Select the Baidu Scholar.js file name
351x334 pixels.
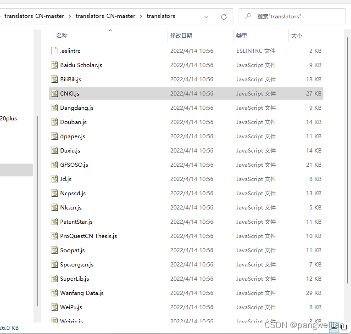click(81, 65)
